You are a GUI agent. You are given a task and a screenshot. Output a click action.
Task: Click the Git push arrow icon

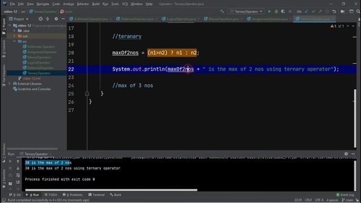(320, 11)
